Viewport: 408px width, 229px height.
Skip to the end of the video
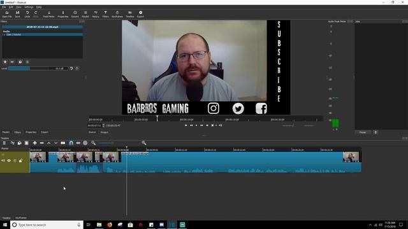(x=207, y=125)
